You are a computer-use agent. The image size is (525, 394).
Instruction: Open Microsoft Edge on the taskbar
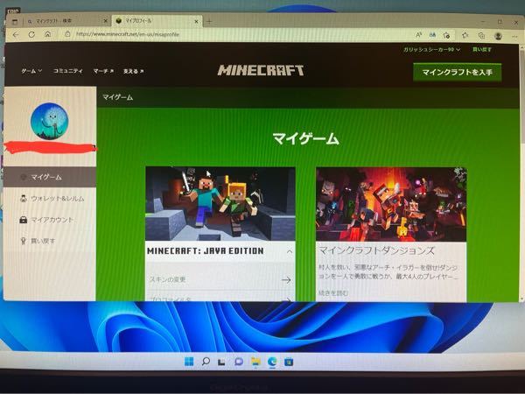click(x=272, y=362)
